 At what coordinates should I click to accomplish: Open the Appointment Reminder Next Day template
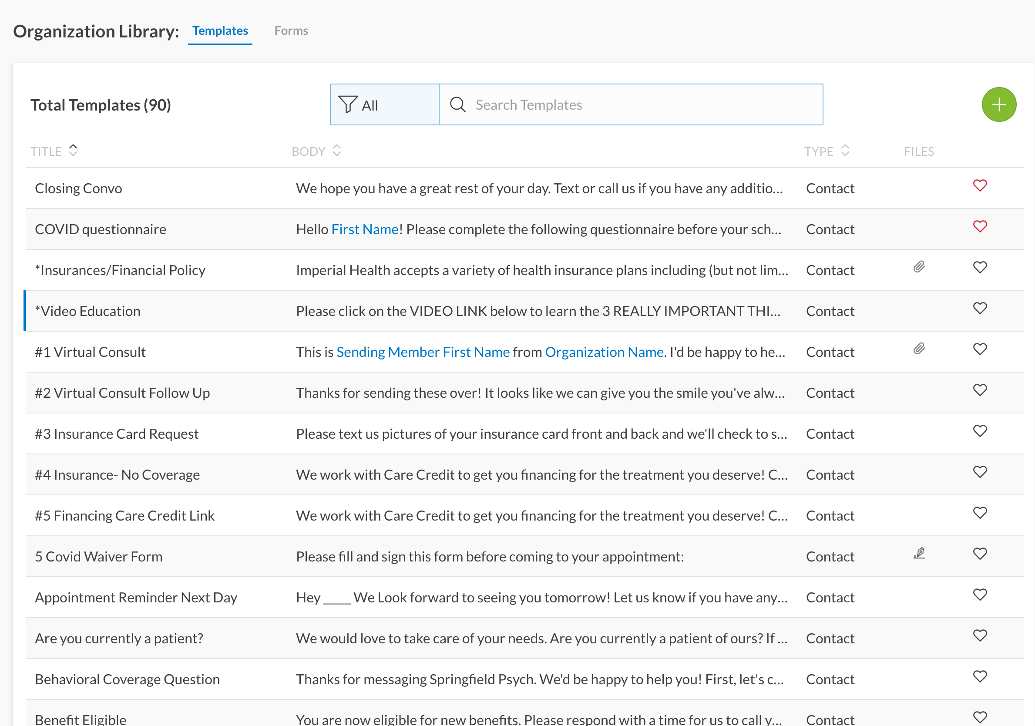click(136, 598)
